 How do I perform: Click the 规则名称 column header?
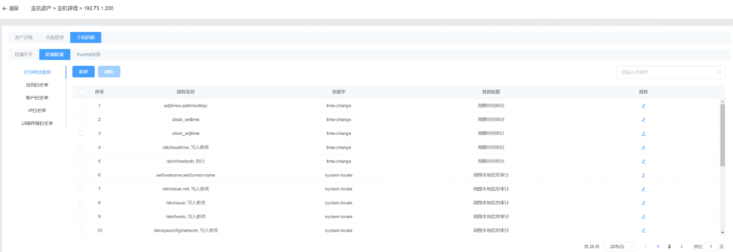185,92
